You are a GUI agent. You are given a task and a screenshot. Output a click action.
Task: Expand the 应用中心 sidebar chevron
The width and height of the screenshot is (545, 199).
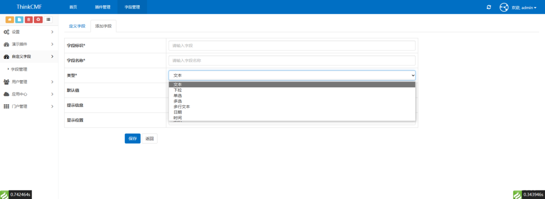pos(52,94)
